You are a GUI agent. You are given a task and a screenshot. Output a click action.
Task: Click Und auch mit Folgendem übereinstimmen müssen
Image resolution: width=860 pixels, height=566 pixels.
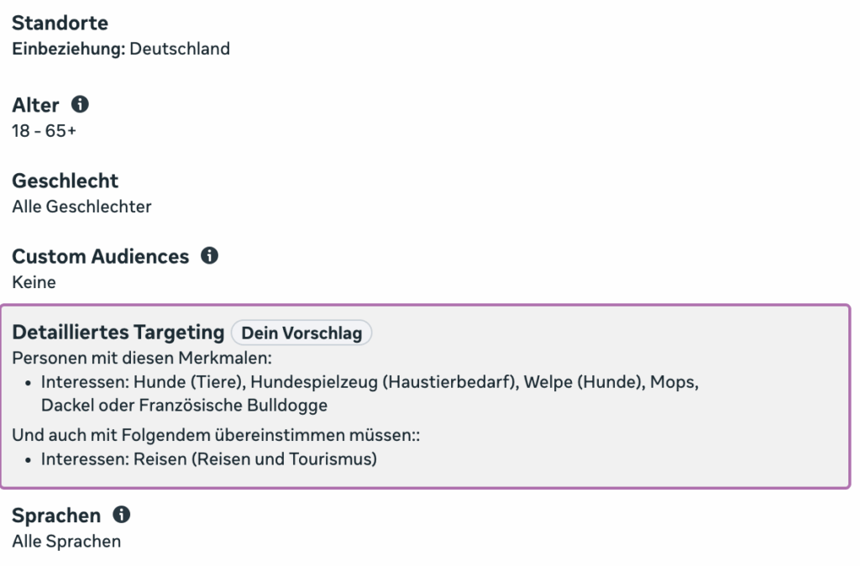click(x=216, y=435)
